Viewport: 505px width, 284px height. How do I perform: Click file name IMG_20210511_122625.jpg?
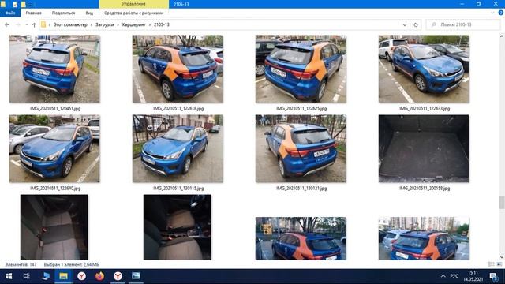pos(301,109)
